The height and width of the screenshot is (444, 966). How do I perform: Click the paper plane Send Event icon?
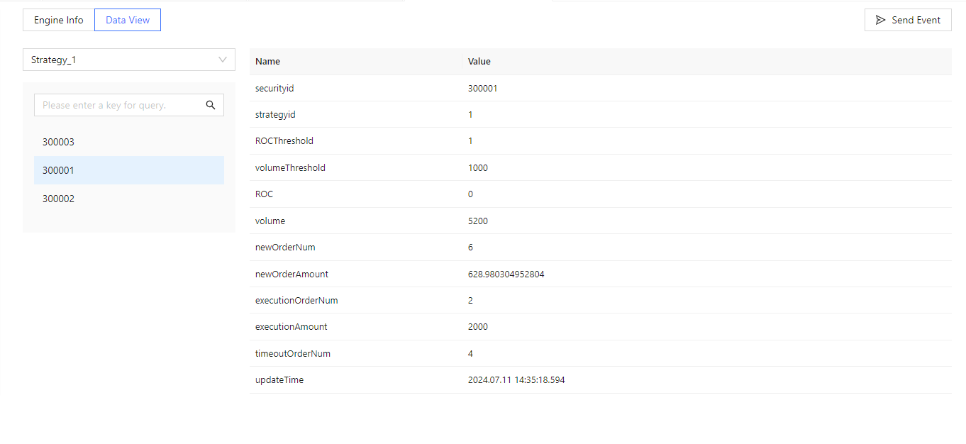click(x=880, y=20)
